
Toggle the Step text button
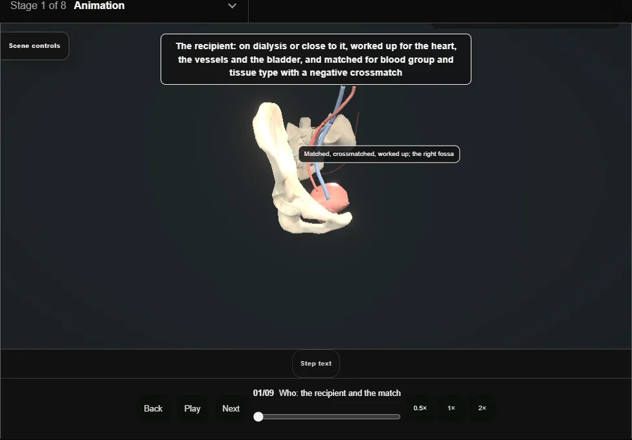316,364
